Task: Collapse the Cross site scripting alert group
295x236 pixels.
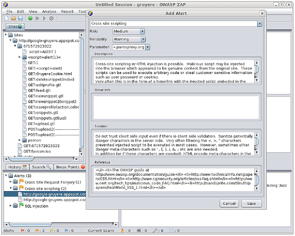Action: click(11, 188)
